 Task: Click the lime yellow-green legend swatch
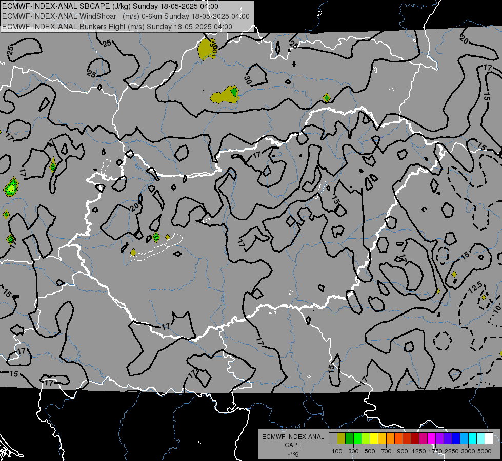point(366,438)
